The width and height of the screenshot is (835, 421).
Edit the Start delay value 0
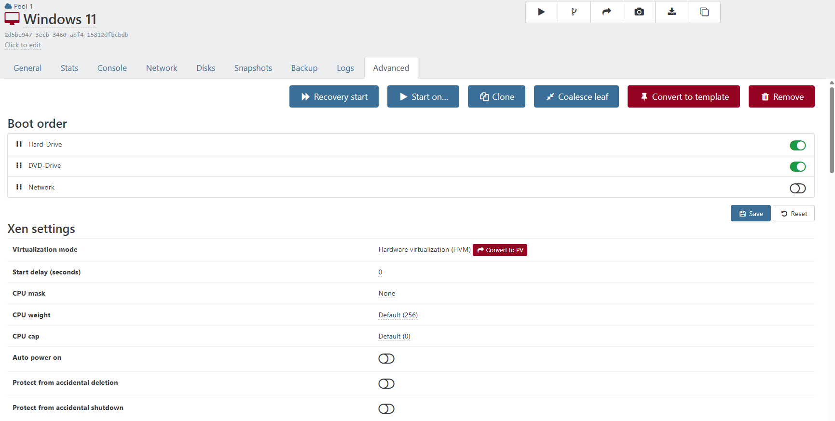click(380, 272)
